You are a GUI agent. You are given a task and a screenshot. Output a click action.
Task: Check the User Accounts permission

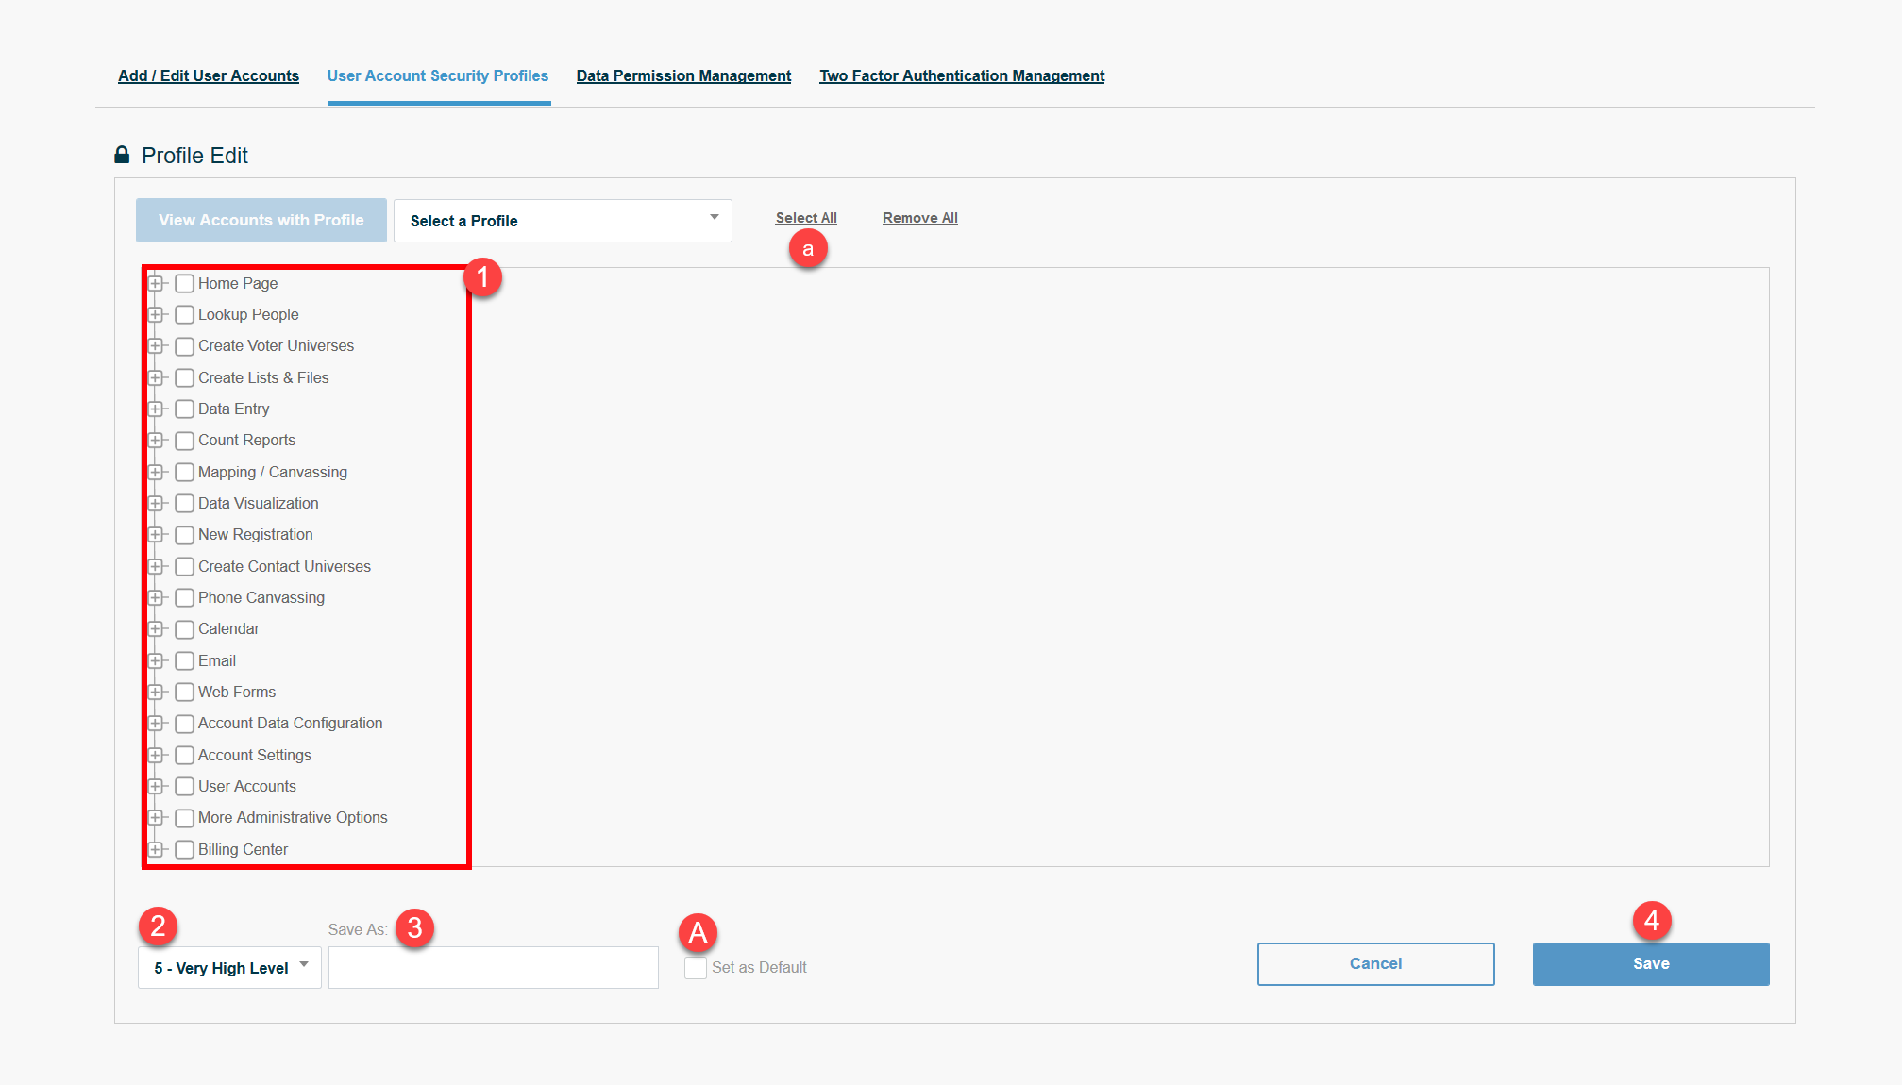[185, 786]
